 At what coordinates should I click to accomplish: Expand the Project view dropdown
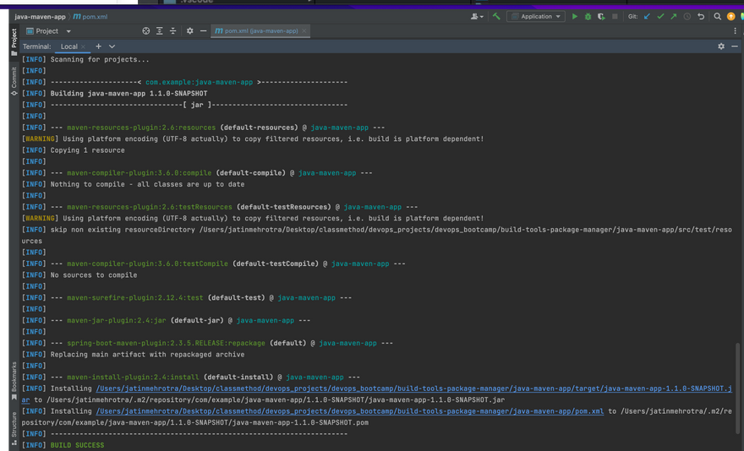tap(68, 31)
